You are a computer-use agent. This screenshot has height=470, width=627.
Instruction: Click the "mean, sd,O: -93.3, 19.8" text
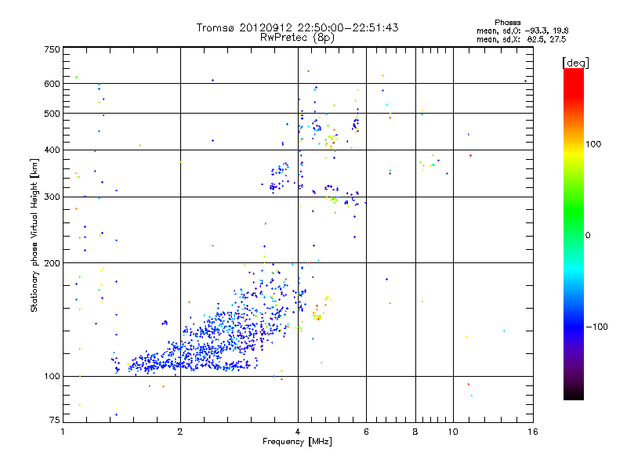click(x=522, y=31)
